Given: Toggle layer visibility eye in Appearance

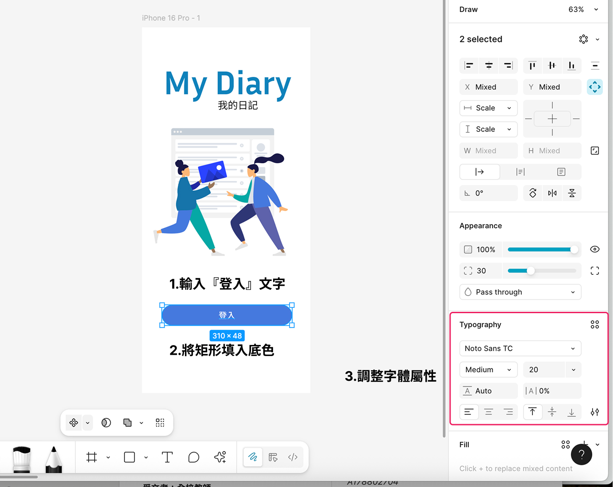Looking at the screenshot, I should coord(594,249).
